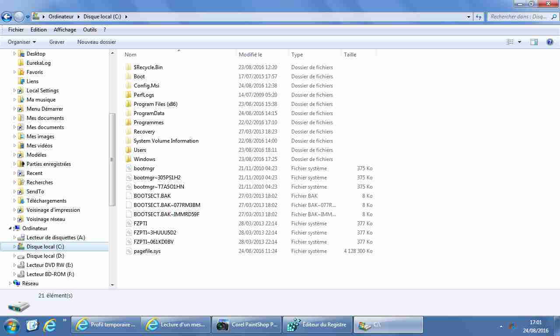Select file bootmgr~305PS1H2
560x336 pixels.
tap(157, 177)
